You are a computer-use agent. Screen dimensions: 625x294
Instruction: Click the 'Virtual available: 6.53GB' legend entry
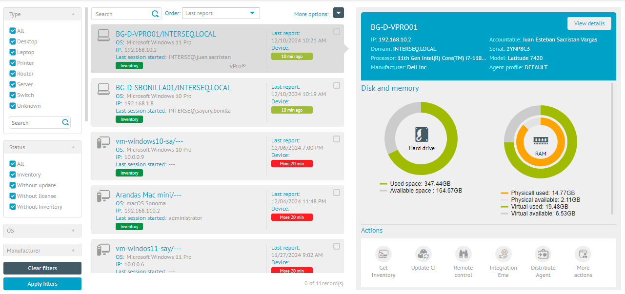point(538,214)
